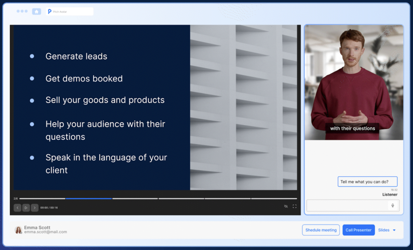
Task: Select the 'Tell me what you can do?' message
Action: pos(367,182)
